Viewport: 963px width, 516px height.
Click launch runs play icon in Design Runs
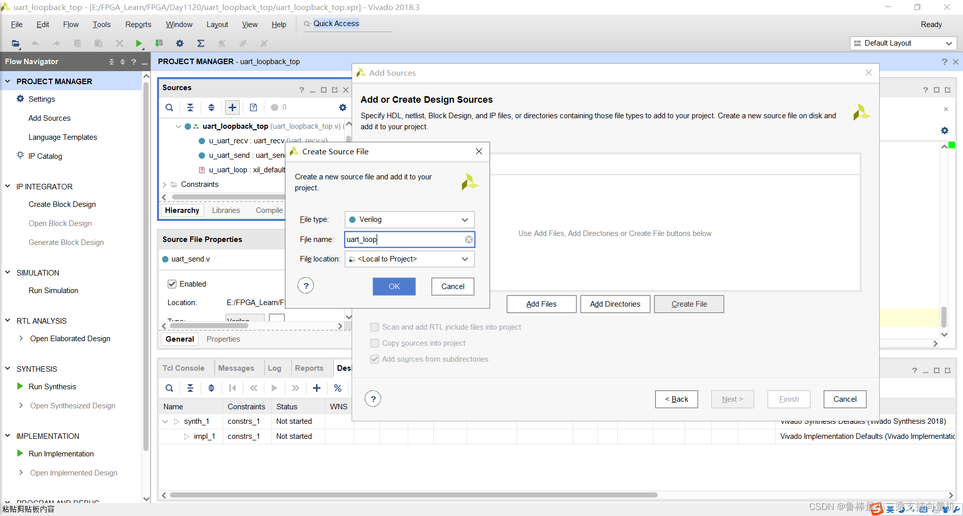click(274, 388)
